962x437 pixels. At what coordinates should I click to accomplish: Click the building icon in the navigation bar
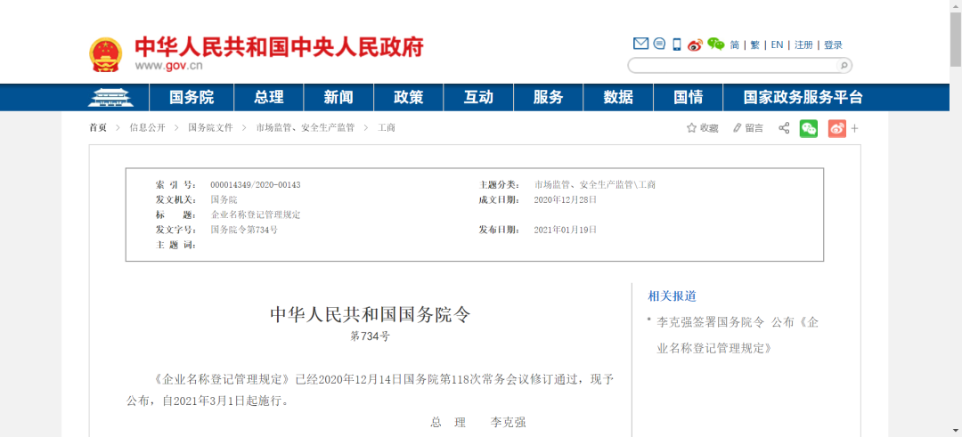(x=110, y=97)
